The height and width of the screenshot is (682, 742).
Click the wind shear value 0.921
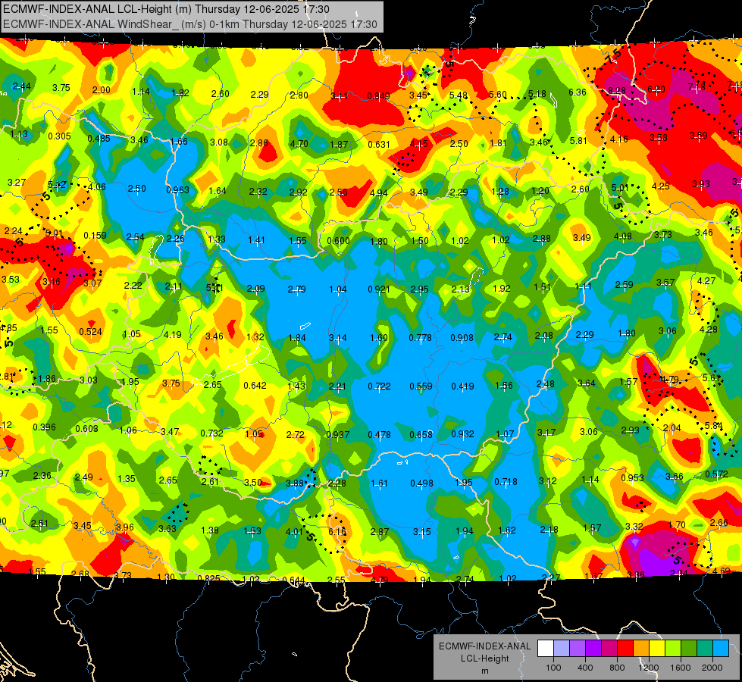click(x=379, y=289)
